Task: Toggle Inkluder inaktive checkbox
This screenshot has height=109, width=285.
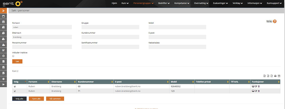Action: [13, 56]
